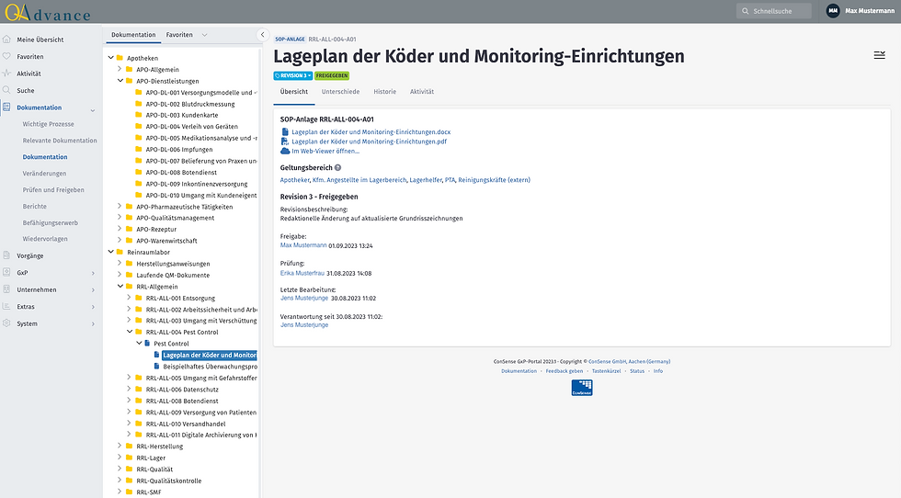The height and width of the screenshot is (498, 901).
Task: Click the Pest Control document icon
Action: (x=147, y=344)
